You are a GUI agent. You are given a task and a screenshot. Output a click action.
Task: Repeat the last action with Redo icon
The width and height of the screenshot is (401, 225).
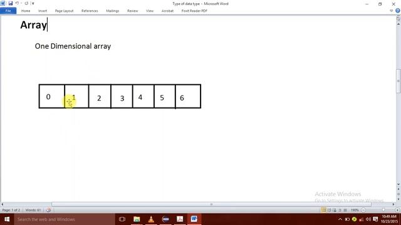(x=26, y=3)
